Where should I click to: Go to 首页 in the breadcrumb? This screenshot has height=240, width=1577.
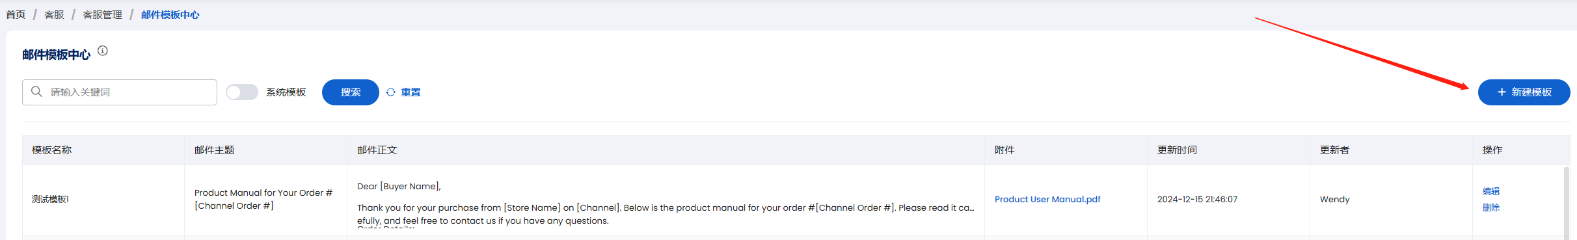click(x=16, y=14)
